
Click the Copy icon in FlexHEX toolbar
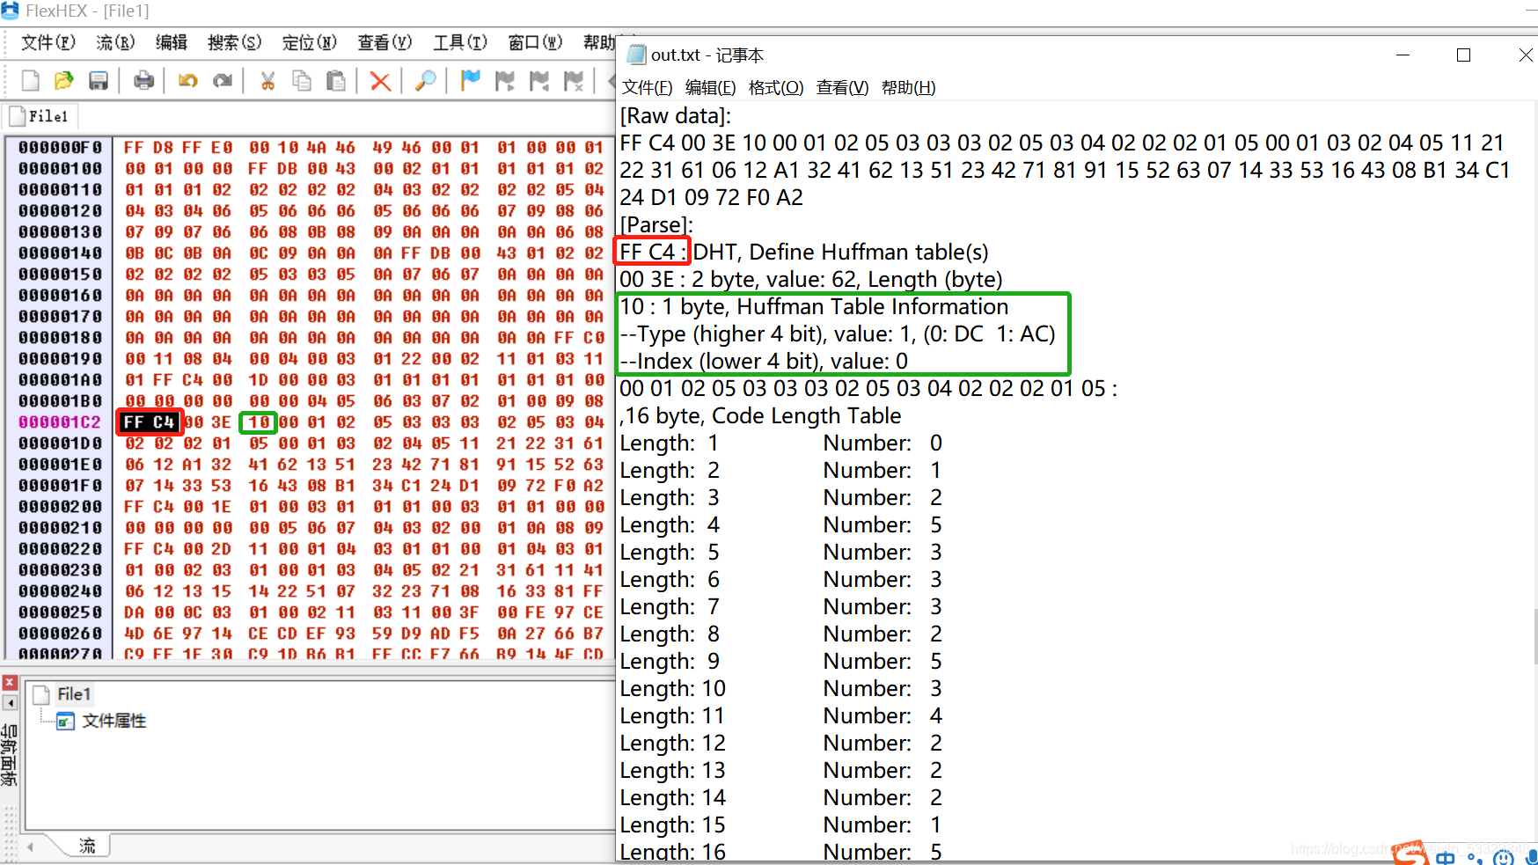[x=302, y=81]
